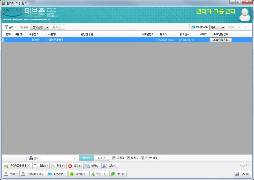Click the 인쇄미리보기 printer icon
Viewport: 254px width, 180px height.
(23, 174)
